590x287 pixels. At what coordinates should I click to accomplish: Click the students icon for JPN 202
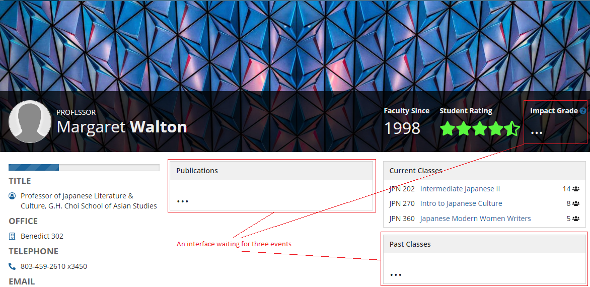pyautogui.click(x=576, y=189)
